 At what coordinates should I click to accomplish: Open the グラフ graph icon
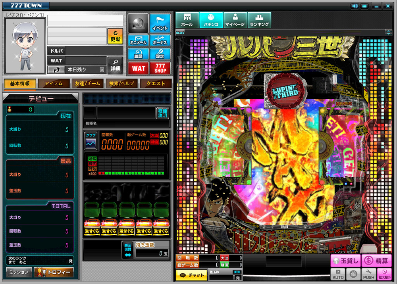91,141
